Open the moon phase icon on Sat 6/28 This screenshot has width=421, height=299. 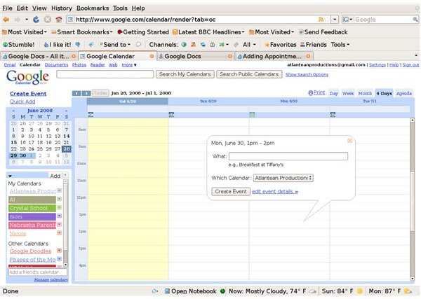pyautogui.click(x=91, y=115)
